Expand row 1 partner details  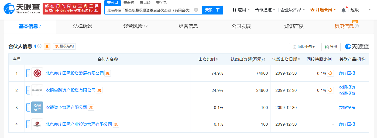(x=28, y=73)
